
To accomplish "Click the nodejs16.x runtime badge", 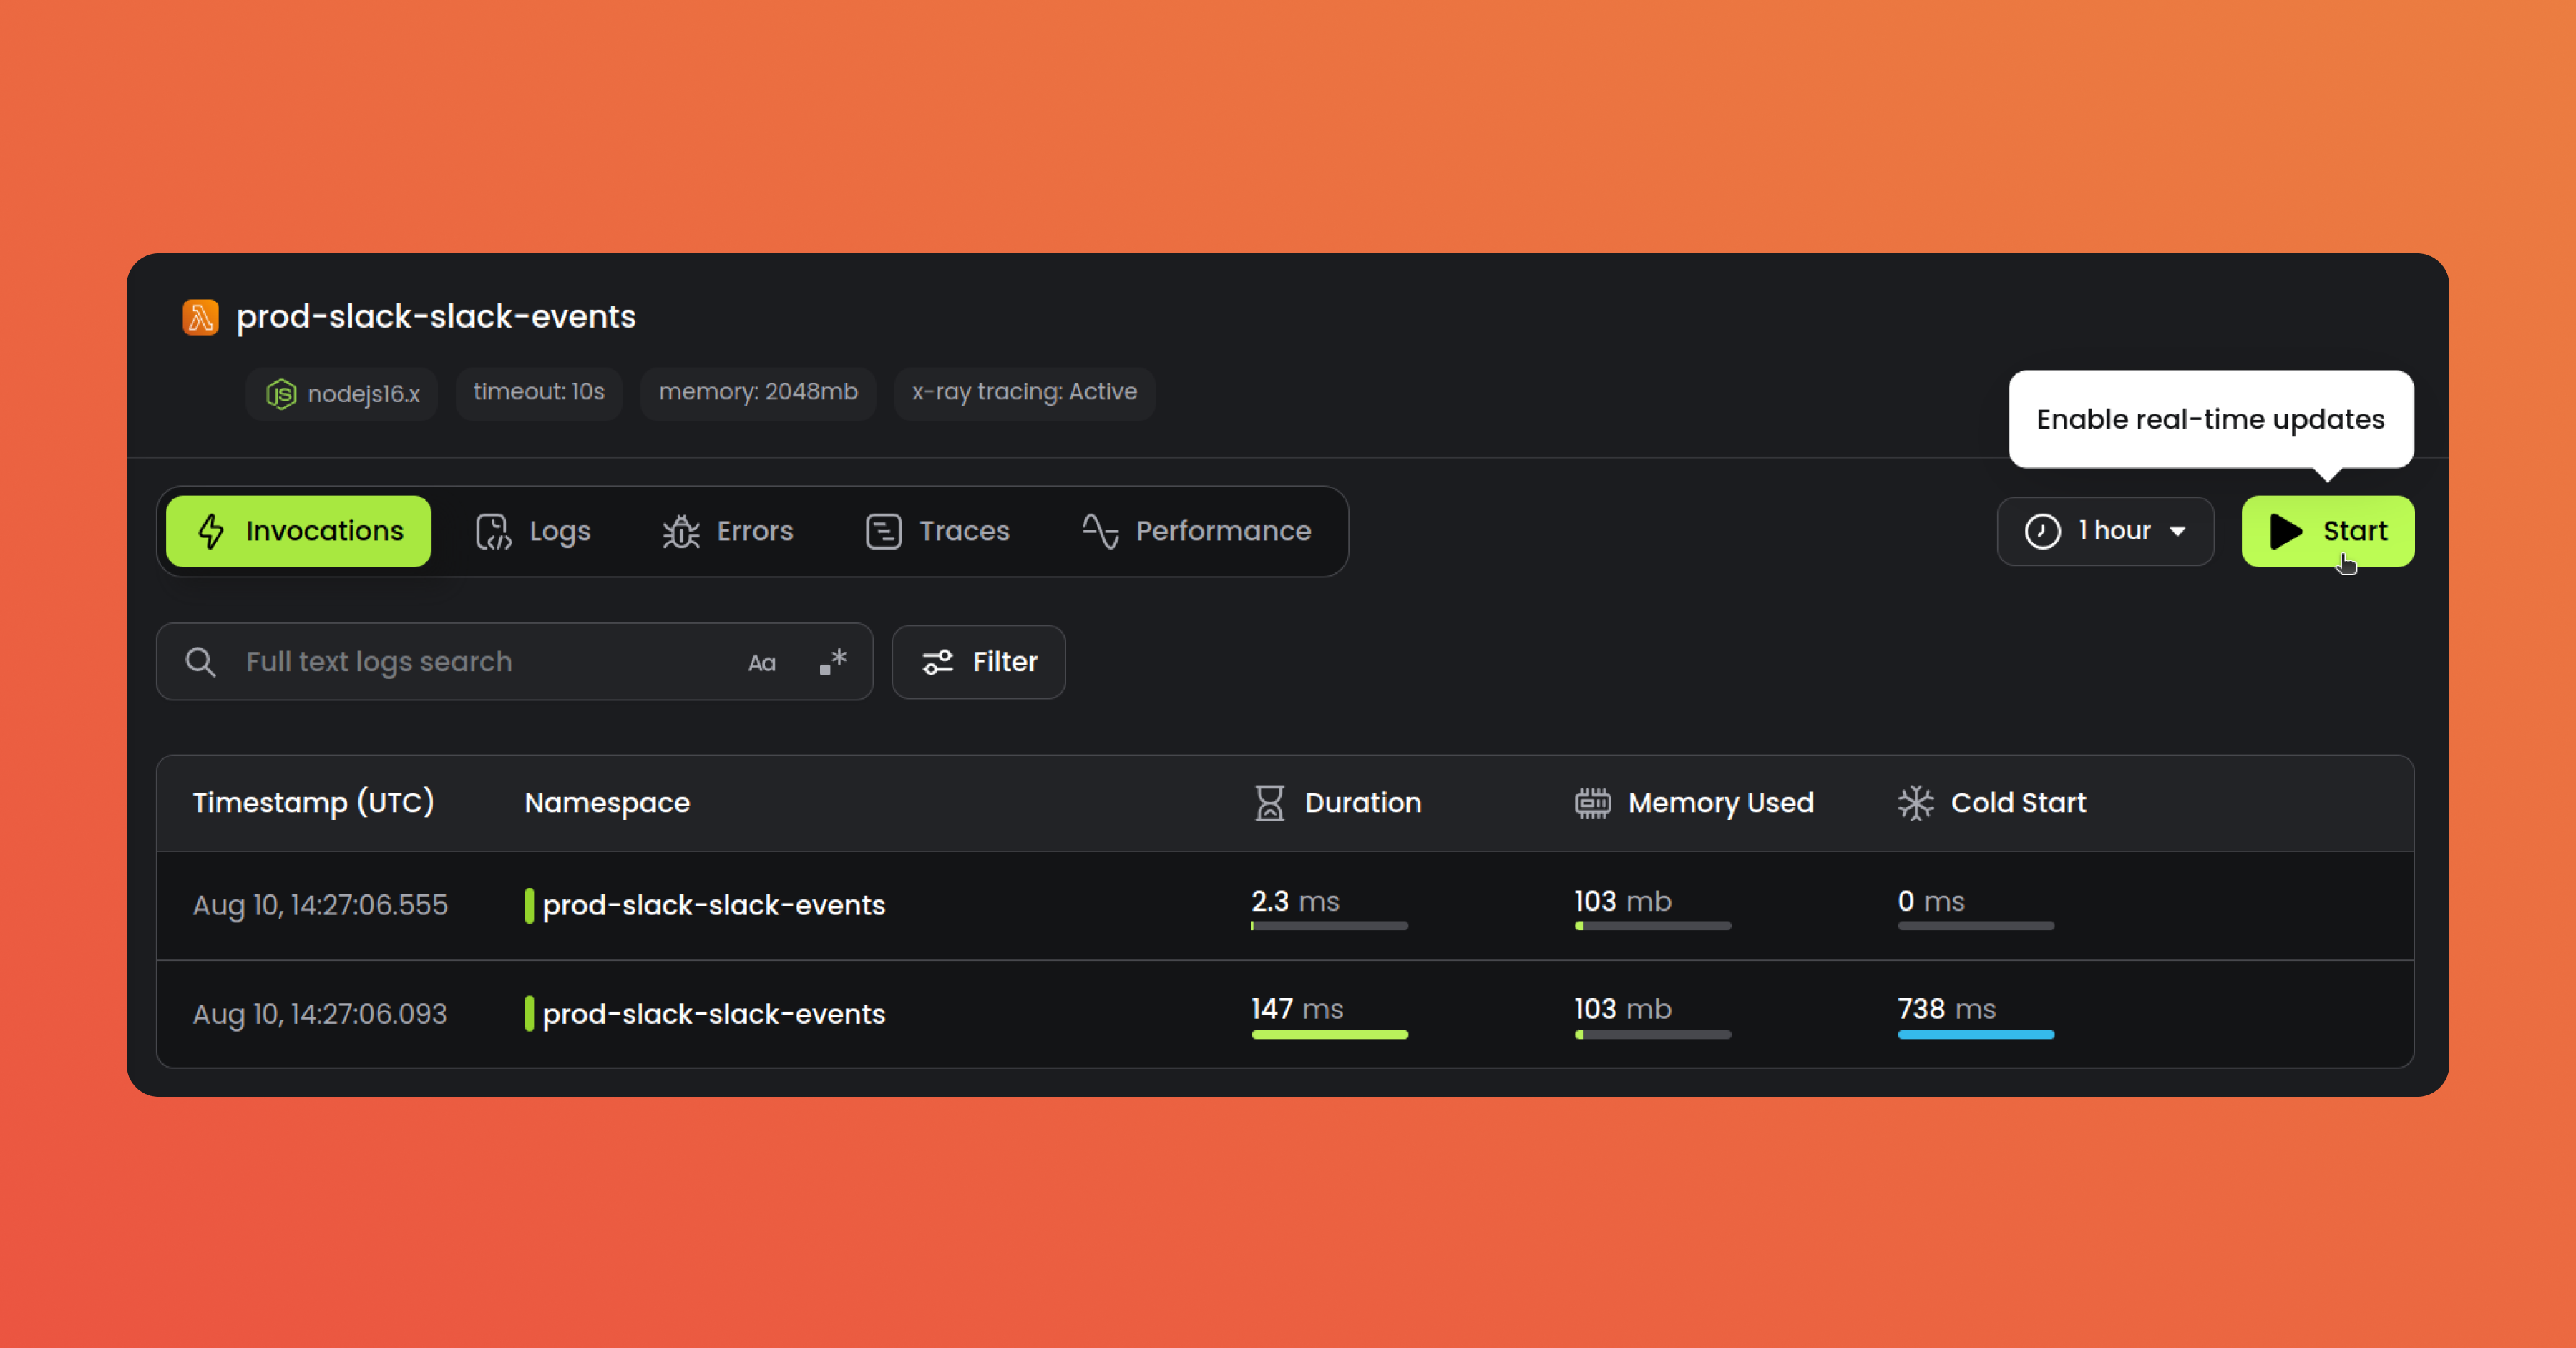I will (x=341, y=394).
